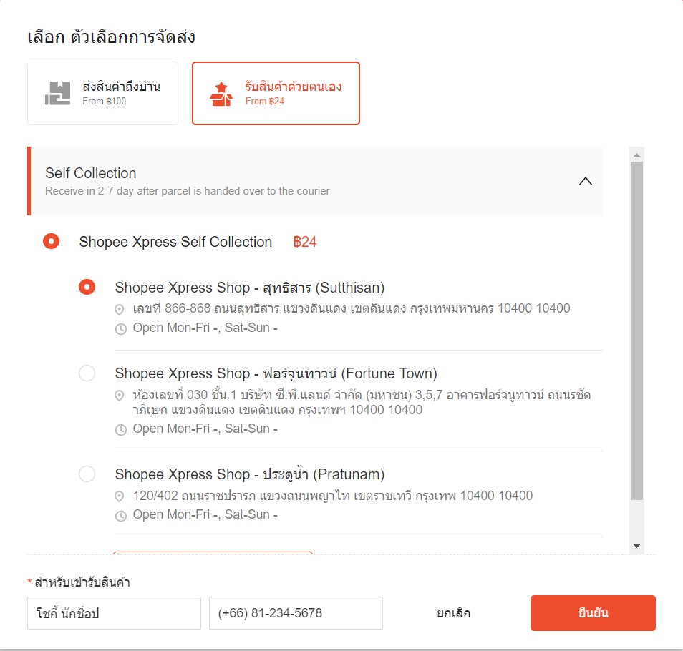683x651 pixels.
Task: Click the clock icon under the Sutthisan branch
Action: 121,328
